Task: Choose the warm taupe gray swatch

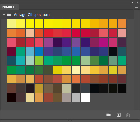Action: tap(67, 98)
